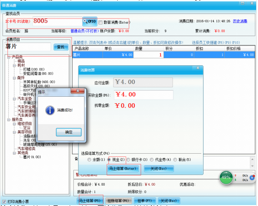Click the 实收金额 input field
Viewport: 258px width, 206px height.
[144, 95]
